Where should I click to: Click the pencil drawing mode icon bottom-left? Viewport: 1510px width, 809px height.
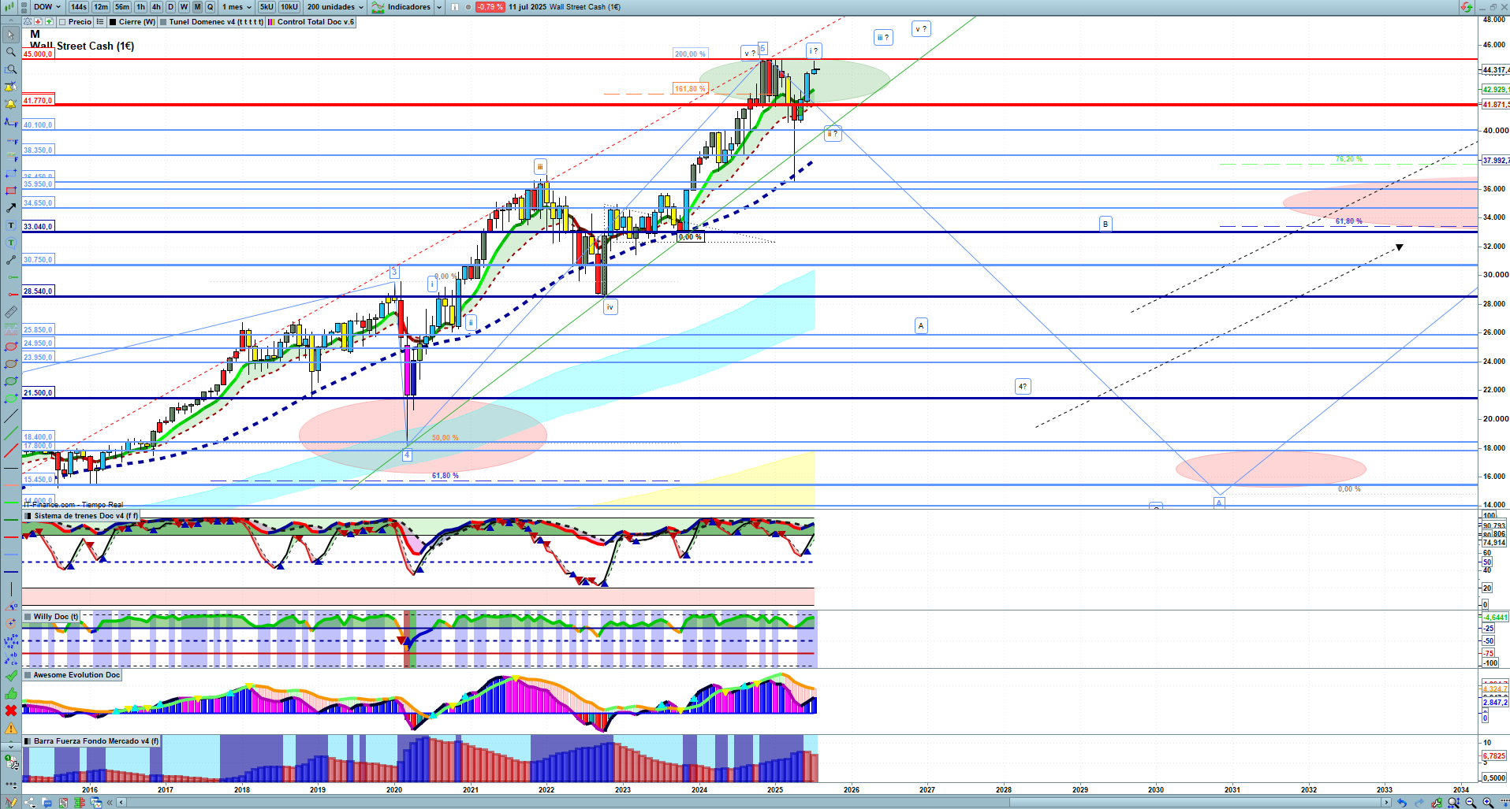click(x=11, y=803)
